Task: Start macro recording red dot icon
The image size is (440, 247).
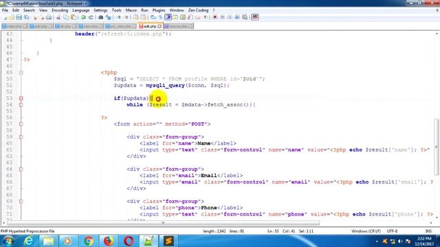Action: pos(214,17)
